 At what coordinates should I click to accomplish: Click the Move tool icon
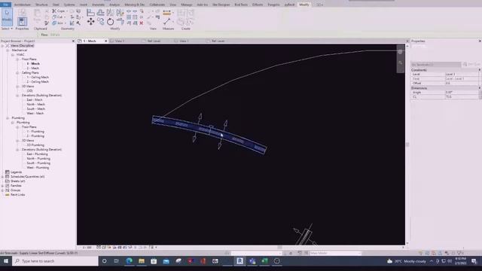coord(90,22)
